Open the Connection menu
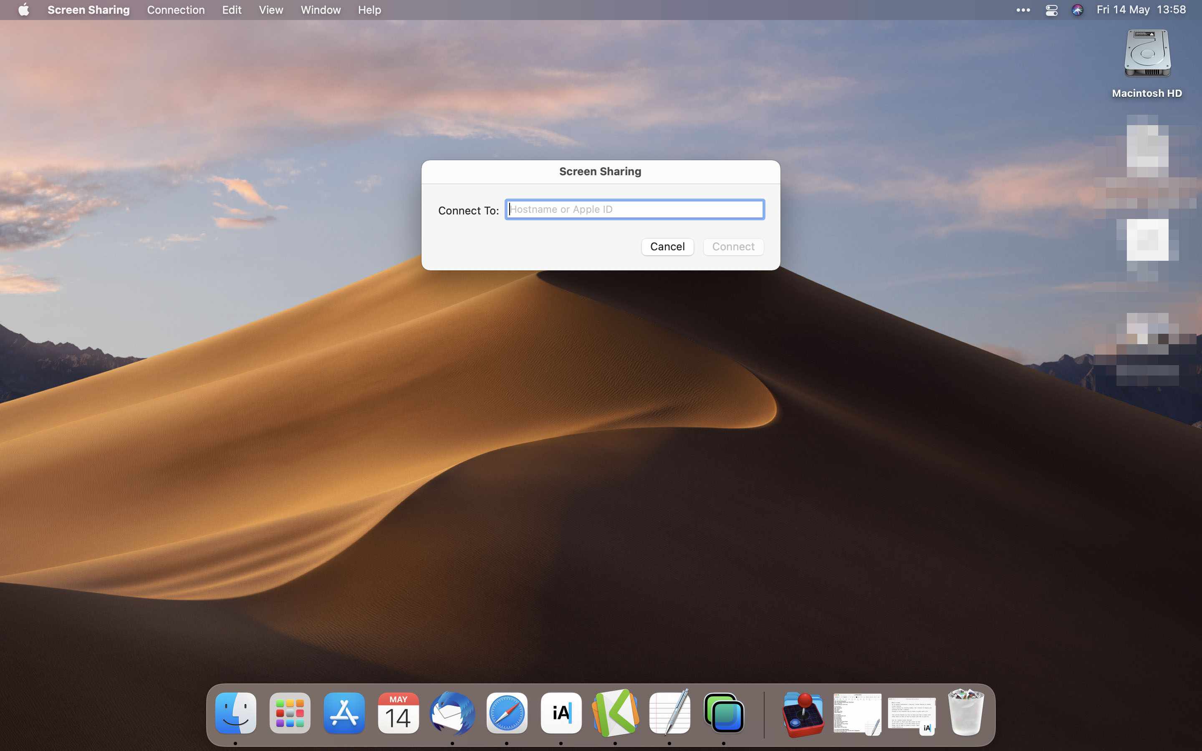 tap(176, 10)
